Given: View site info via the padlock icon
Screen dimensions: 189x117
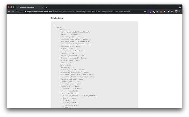Looking at the screenshot, I should (x=25, y=12).
